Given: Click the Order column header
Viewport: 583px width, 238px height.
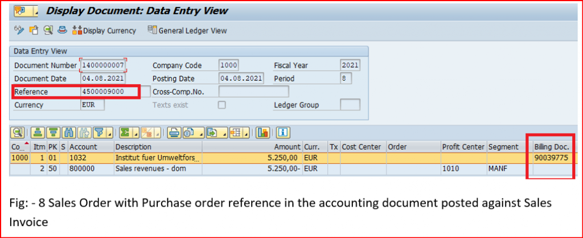Looking at the screenshot, I should point(413,146).
